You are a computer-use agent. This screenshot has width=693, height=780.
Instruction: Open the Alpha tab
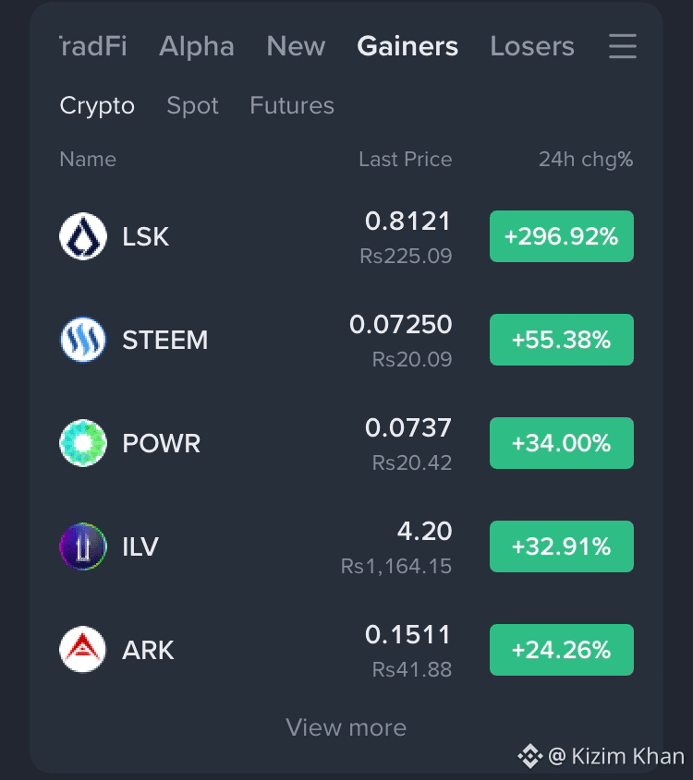197,46
